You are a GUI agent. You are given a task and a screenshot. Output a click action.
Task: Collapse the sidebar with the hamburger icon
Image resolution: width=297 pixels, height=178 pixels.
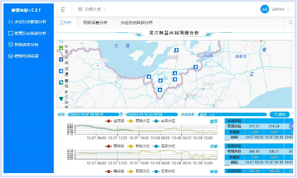(x=63, y=9)
